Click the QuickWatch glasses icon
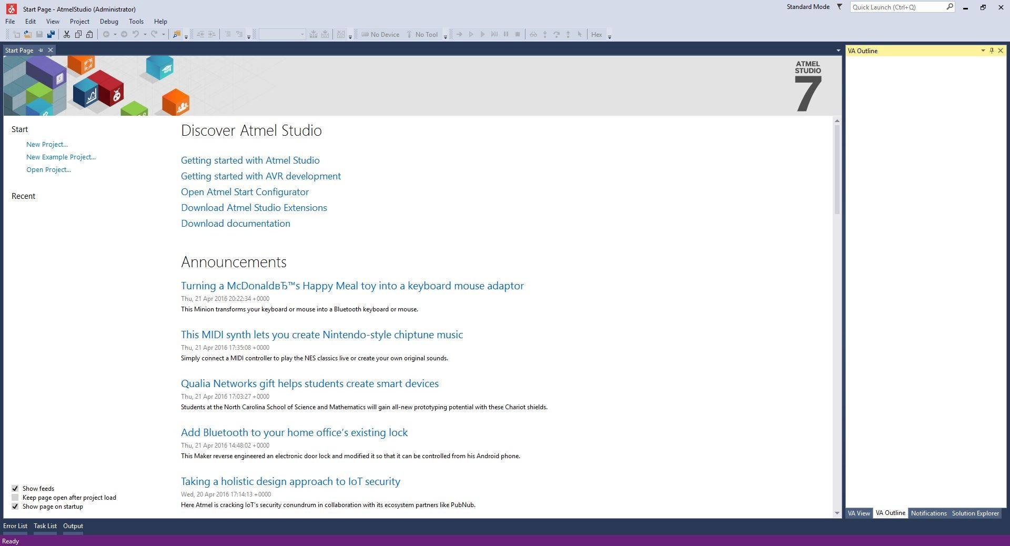The image size is (1010, 546). [533, 34]
